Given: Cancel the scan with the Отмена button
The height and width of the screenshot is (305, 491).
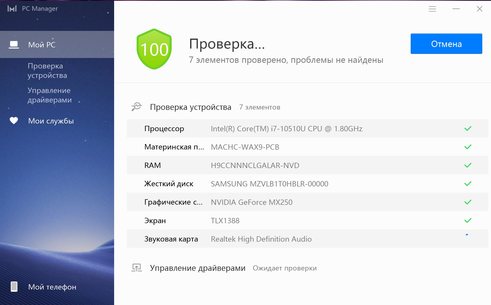Looking at the screenshot, I should point(446,44).
